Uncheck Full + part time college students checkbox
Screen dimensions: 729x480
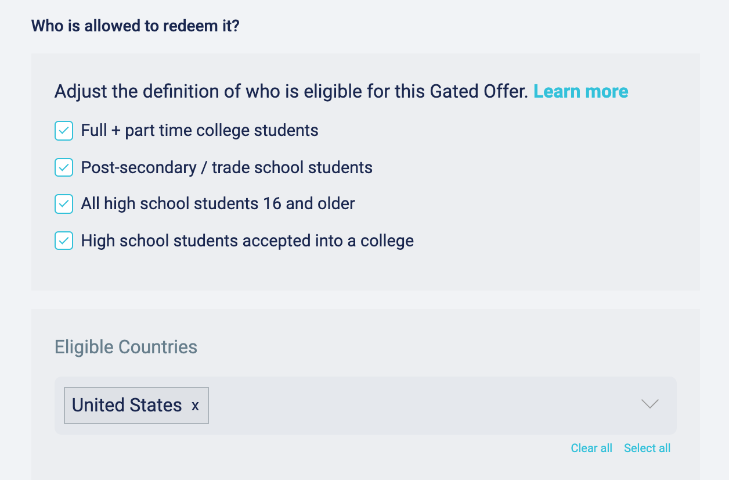[x=64, y=131]
